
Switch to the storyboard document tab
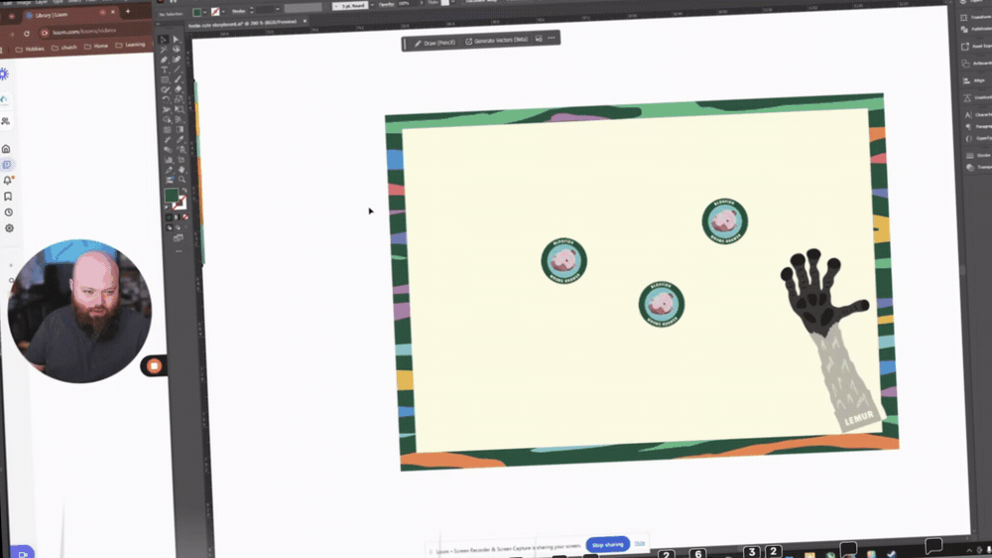(x=243, y=23)
